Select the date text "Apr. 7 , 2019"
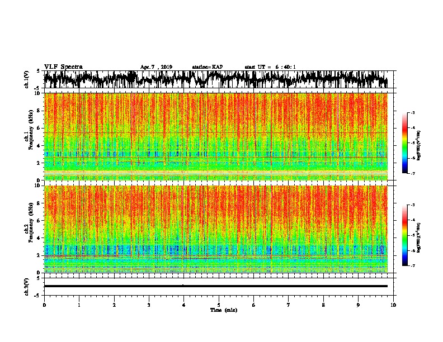This screenshot has height=342, width=443. (x=156, y=67)
